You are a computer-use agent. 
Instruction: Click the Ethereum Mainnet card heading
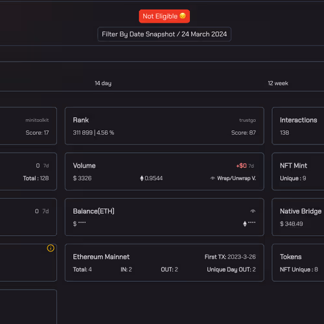[101, 257]
